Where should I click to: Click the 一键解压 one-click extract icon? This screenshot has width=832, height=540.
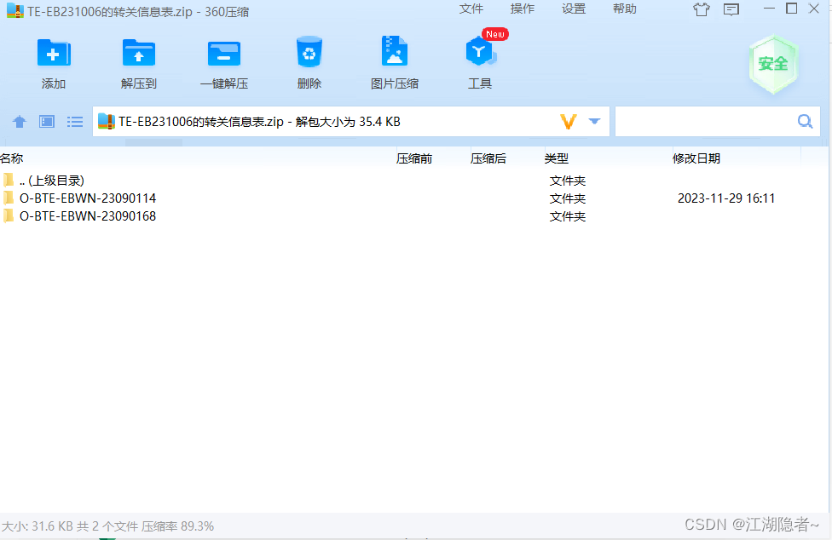pyautogui.click(x=224, y=53)
